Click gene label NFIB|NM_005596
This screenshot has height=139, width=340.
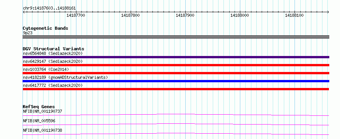pyautogui.click(x=39, y=121)
